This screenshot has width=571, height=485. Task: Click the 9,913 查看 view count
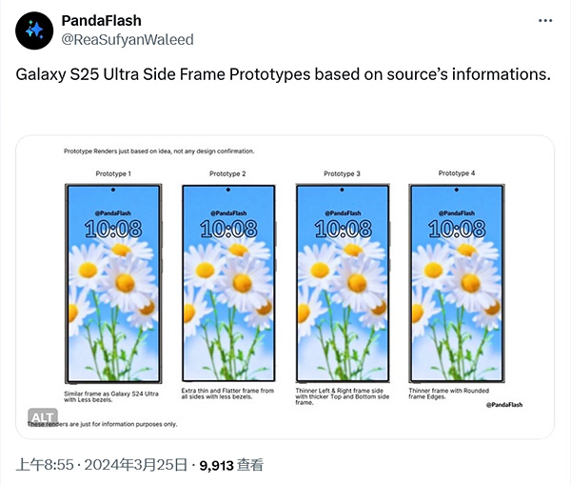(229, 465)
